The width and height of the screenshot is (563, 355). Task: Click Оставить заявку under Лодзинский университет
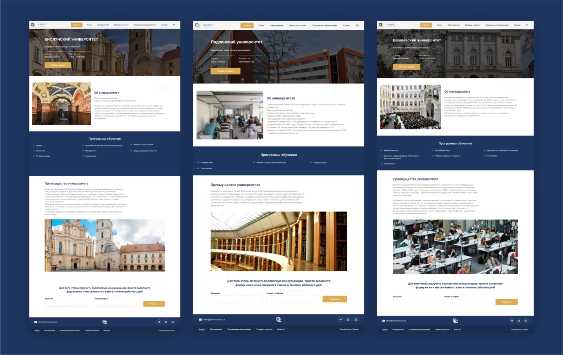click(x=226, y=71)
